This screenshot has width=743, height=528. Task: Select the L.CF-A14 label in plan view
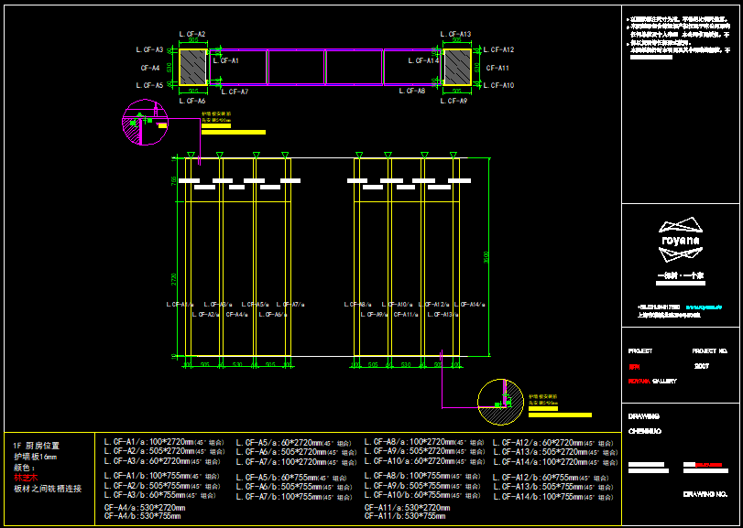pos(424,60)
